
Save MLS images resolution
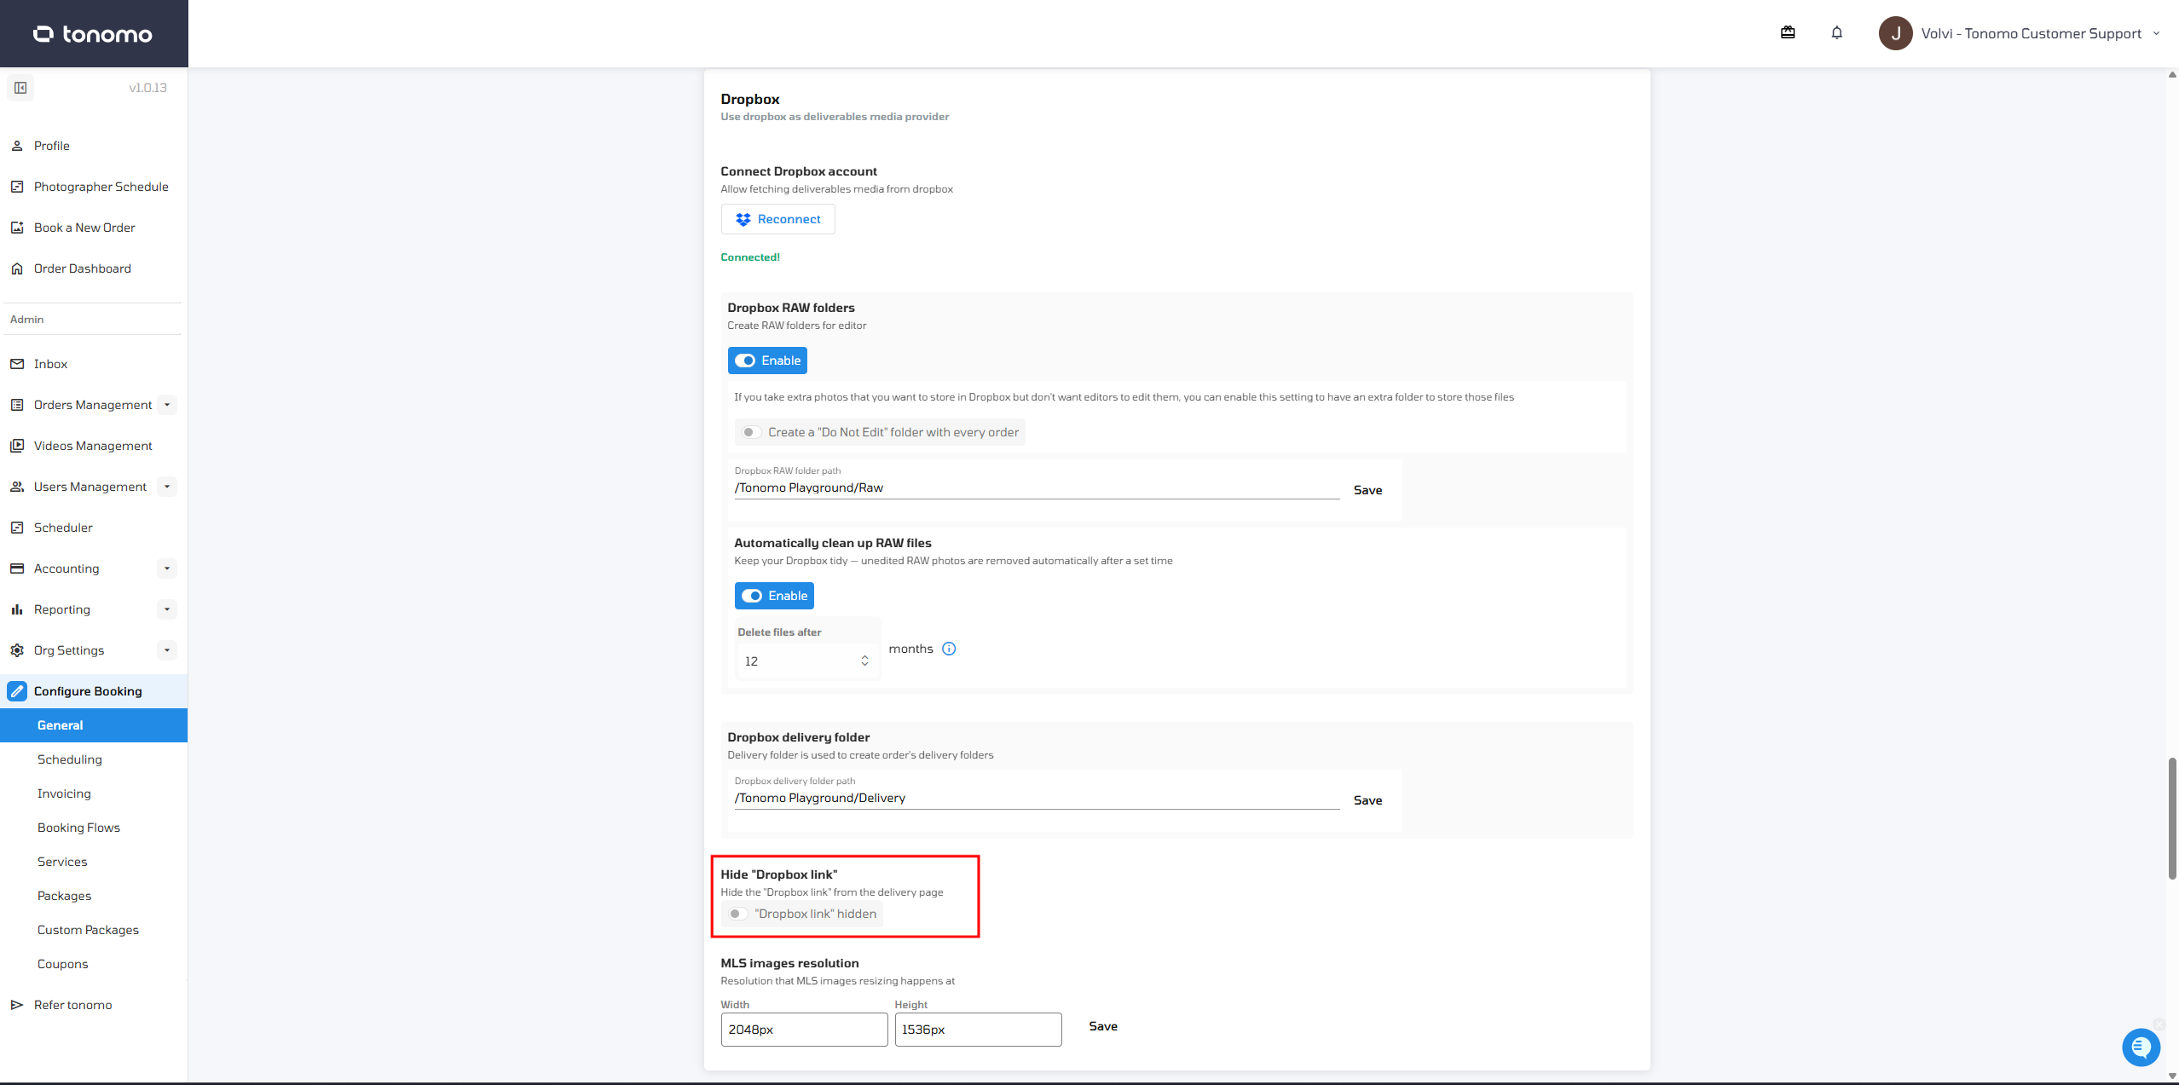pos(1103,1026)
